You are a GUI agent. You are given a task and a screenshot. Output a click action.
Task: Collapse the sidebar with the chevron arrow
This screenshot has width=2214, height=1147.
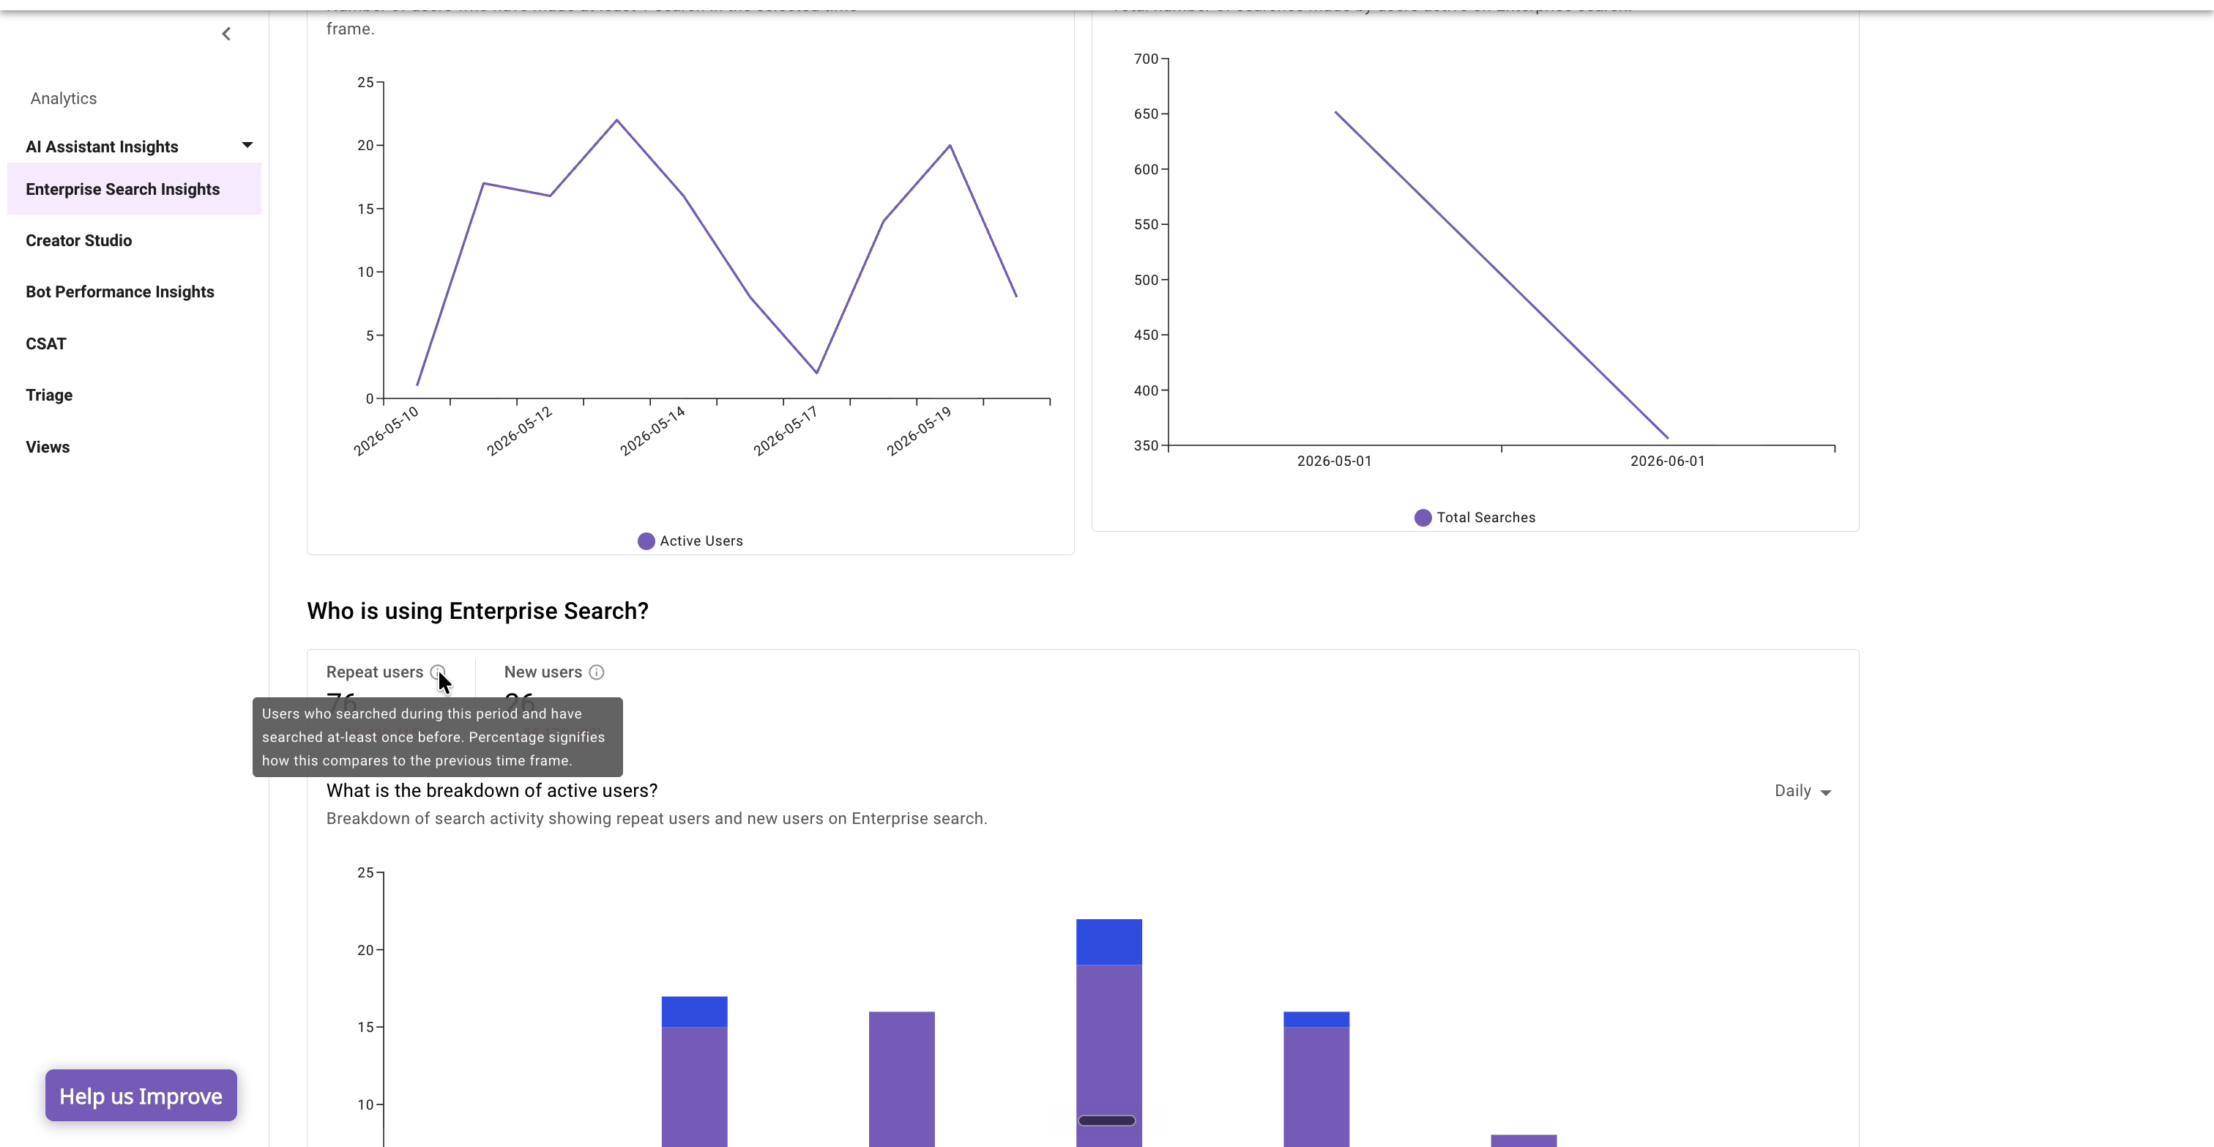tap(226, 34)
